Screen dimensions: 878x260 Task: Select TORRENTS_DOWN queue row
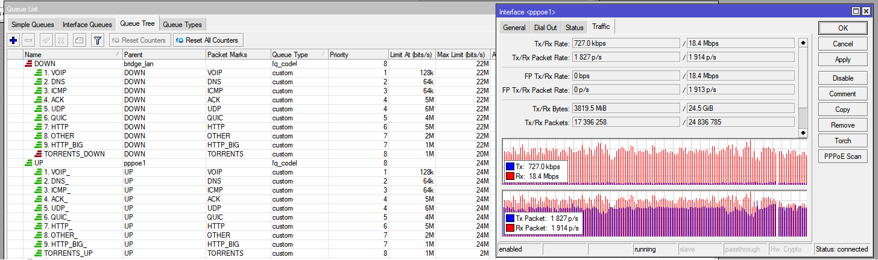pos(250,153)
